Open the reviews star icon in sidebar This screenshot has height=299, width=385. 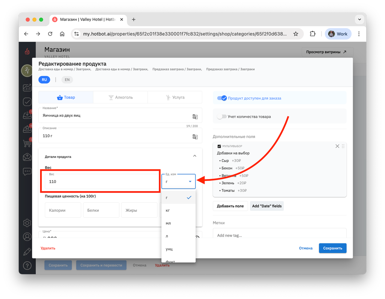point(27,129)
